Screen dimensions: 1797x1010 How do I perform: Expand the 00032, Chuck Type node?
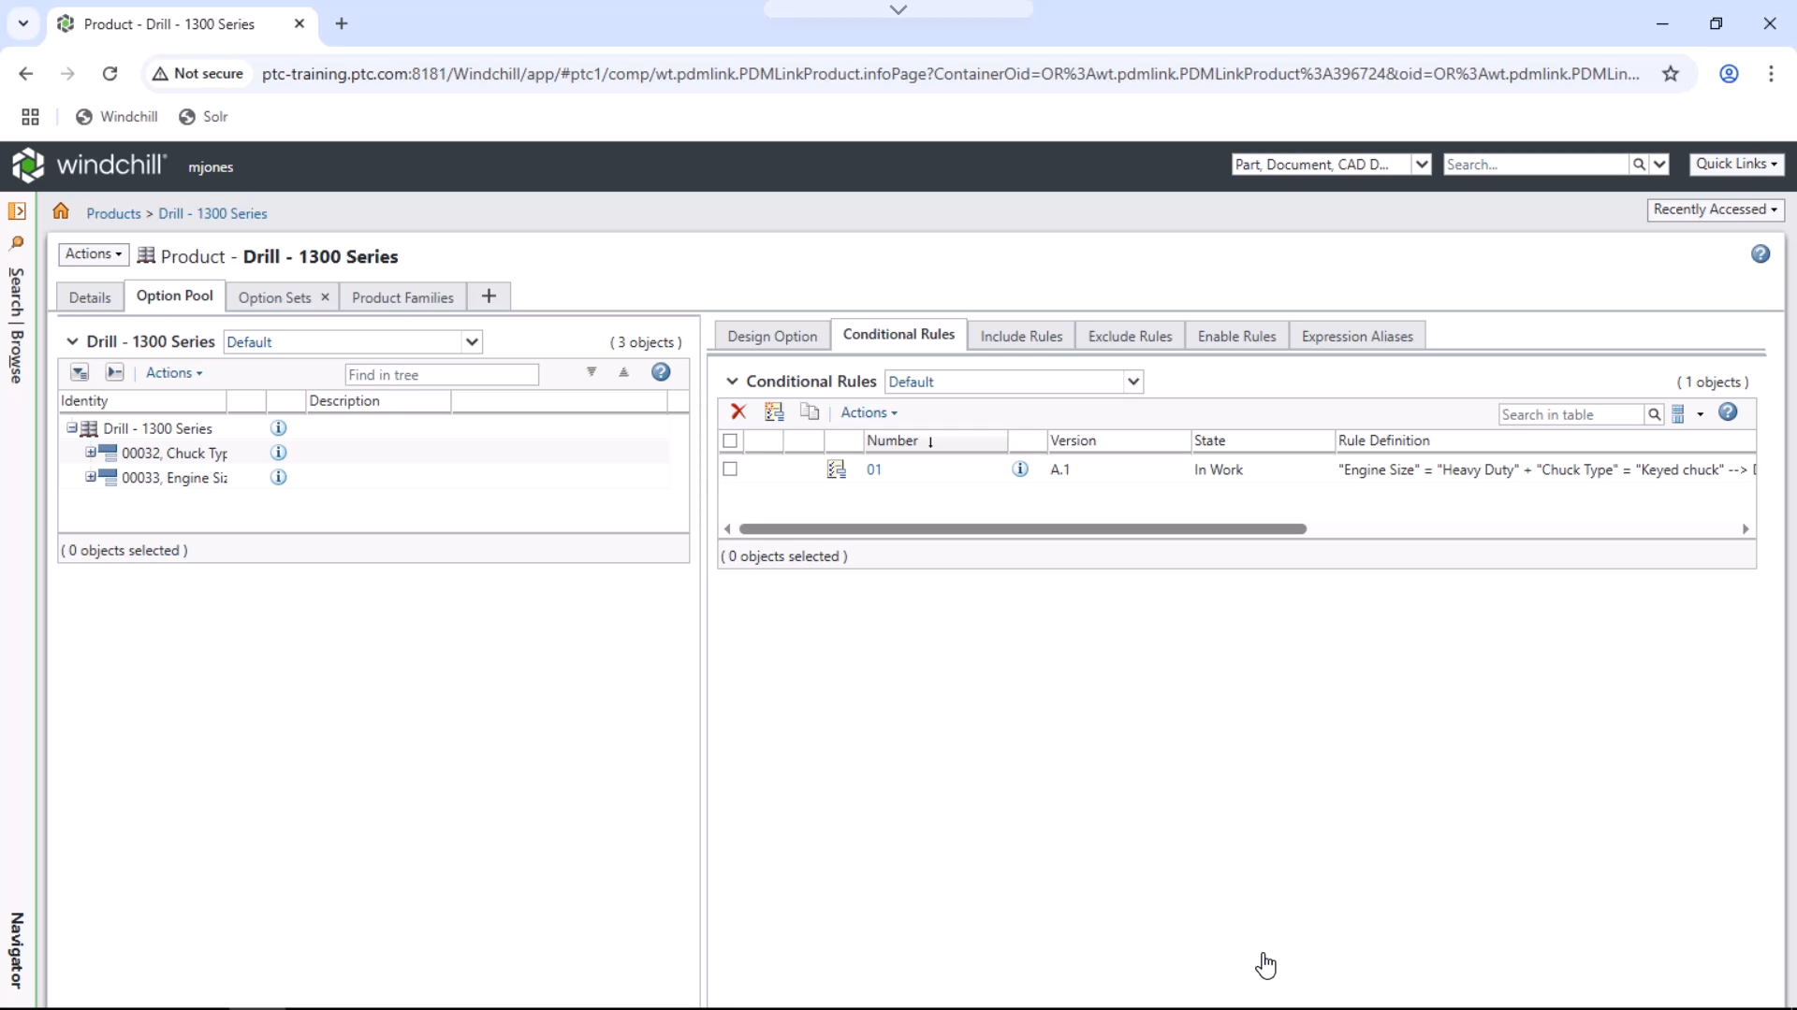[91, 452]
